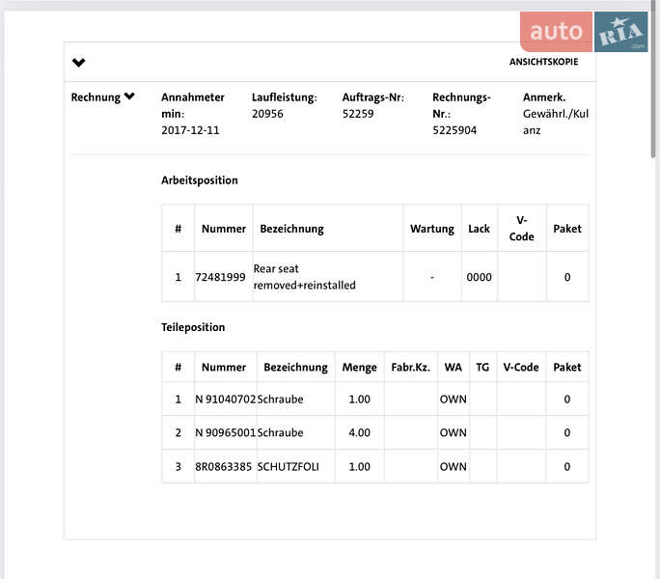Click the Lack column header
The image size is (660, 579).
click(x=479, y=229)
